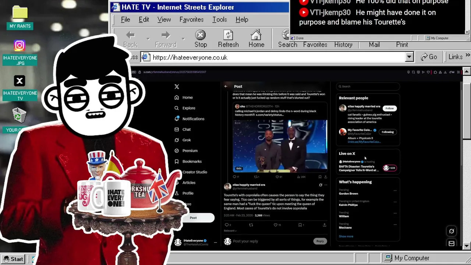Viewport: 471px width, 265px height.
Task: Open the Favorites menu in menu bar
Action: [191, 20]
